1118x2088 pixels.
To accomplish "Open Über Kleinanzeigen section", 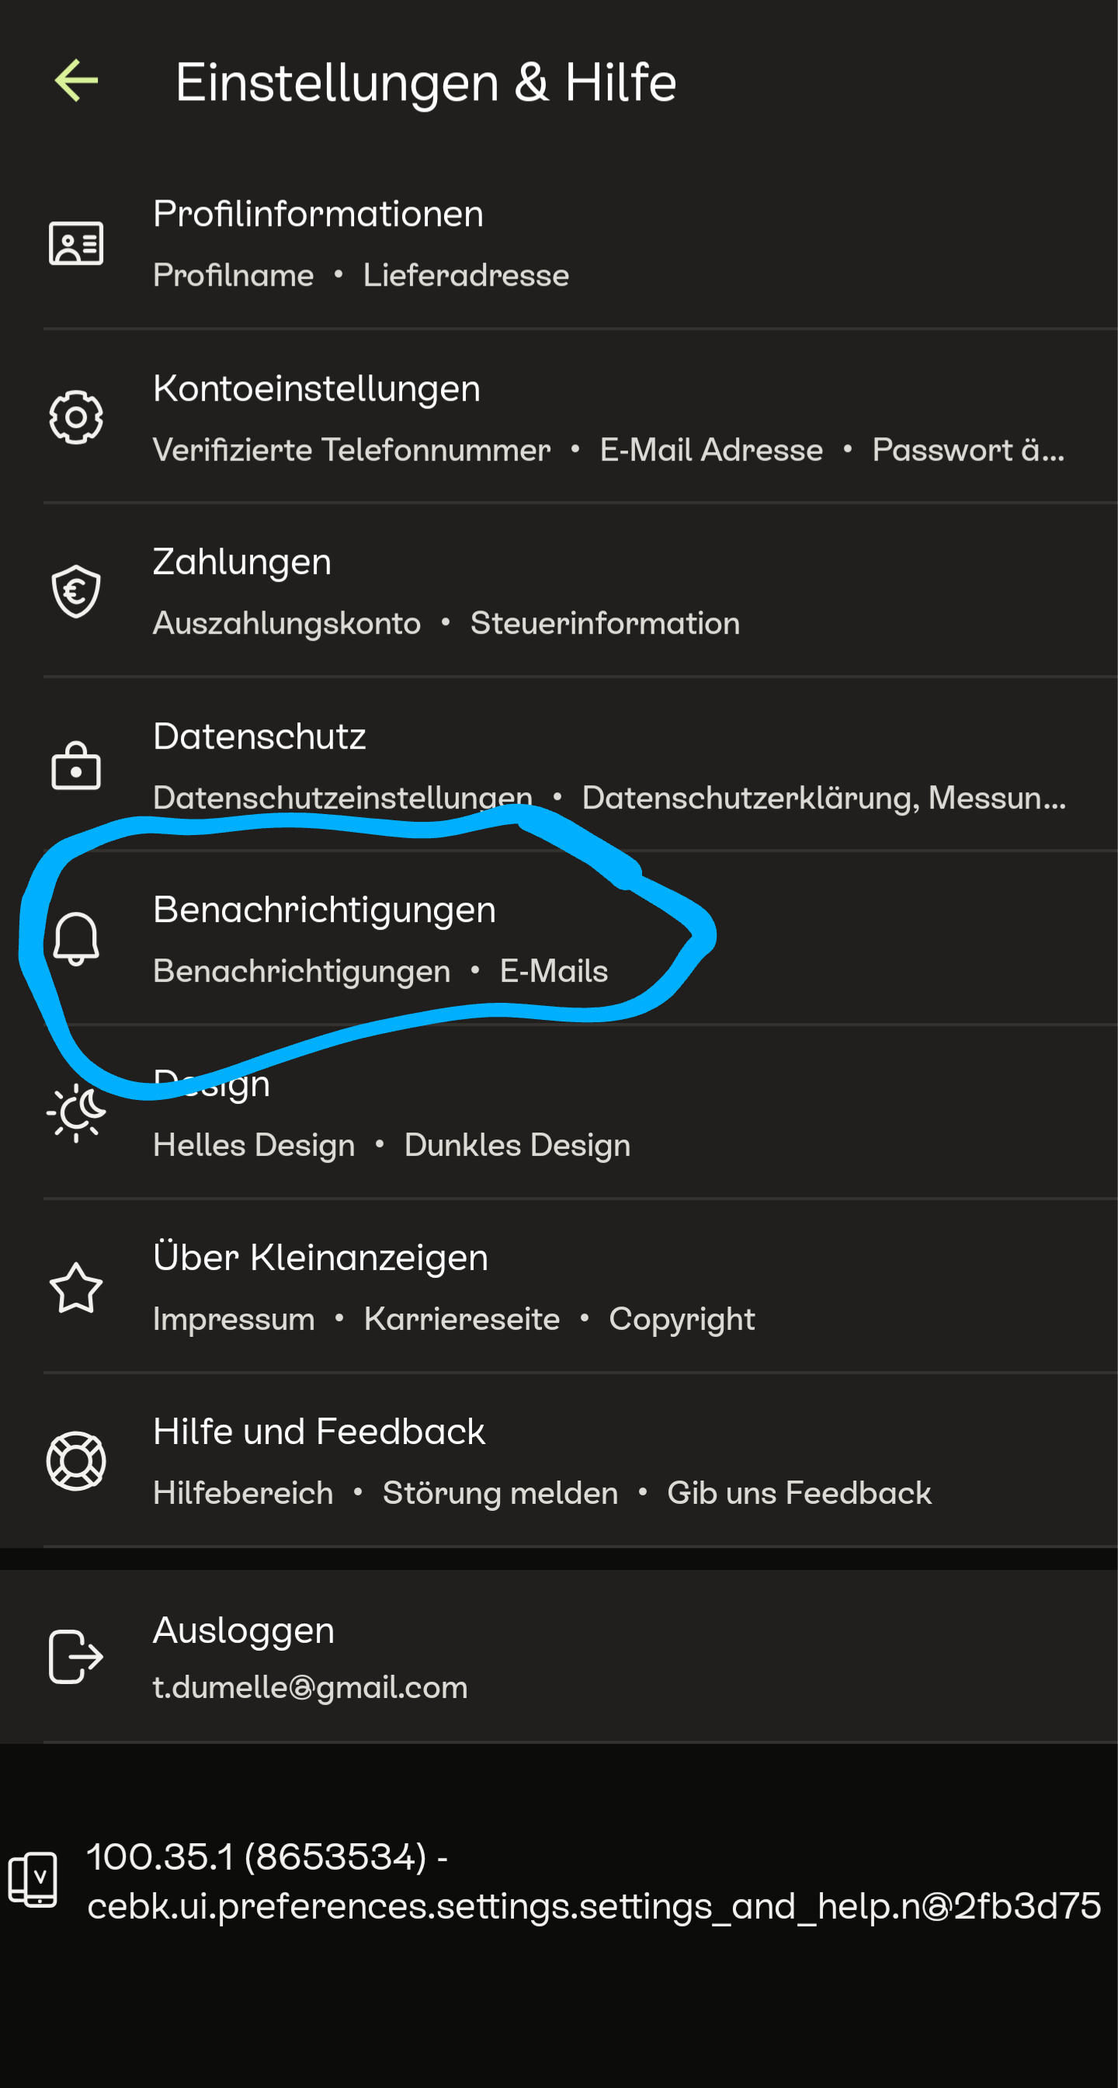I will (320, 1257).
